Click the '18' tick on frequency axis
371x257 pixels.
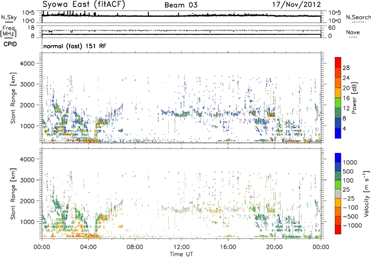(31, 28)
